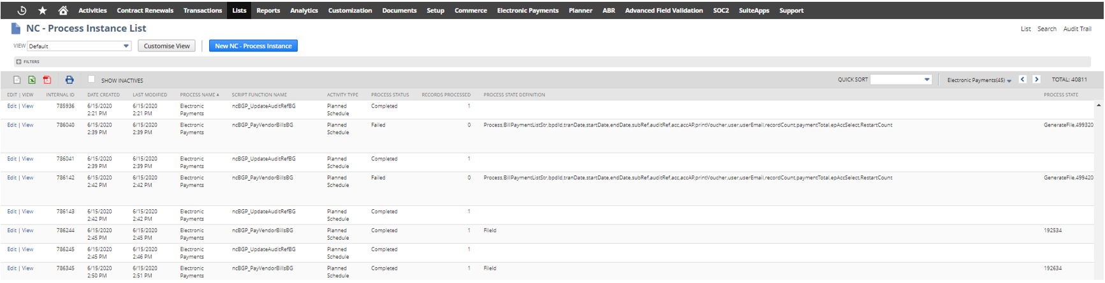Go to the Home dashboard icon
This screenshot has width=1105, height=283.
click(x=63, y=10)
